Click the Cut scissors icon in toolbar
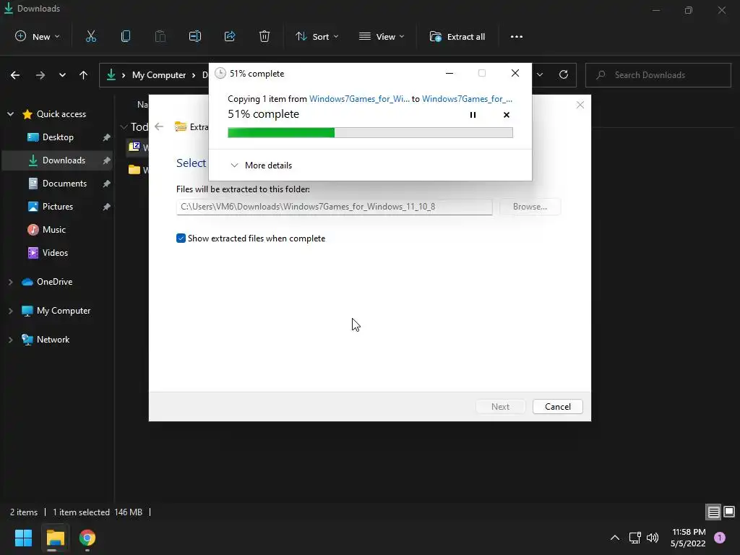740x555 pixels. pos(90,36)
